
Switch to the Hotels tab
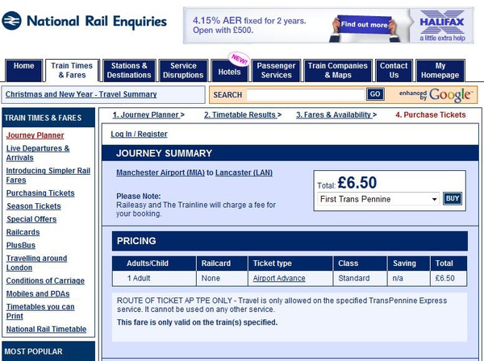229,71
